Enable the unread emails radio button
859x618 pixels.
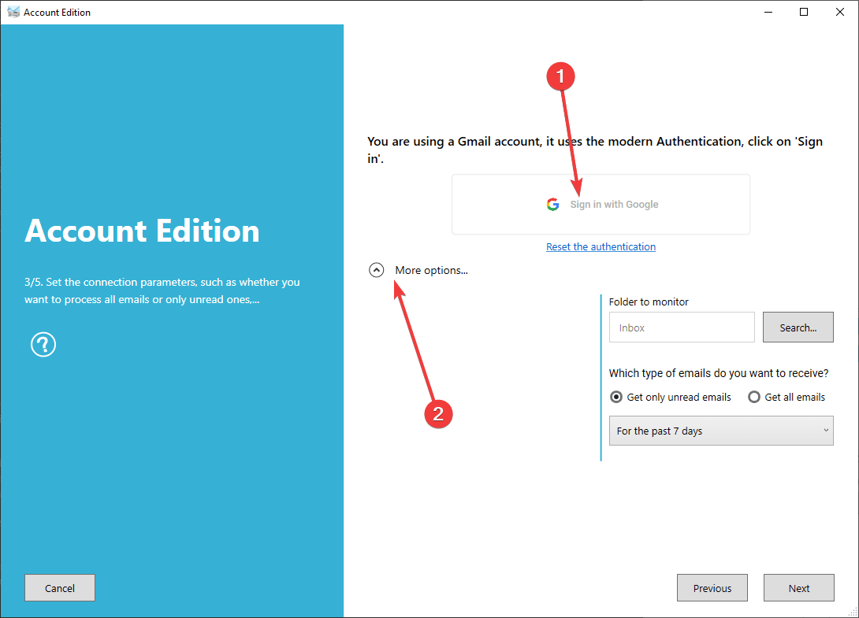(x=616, y=397)
